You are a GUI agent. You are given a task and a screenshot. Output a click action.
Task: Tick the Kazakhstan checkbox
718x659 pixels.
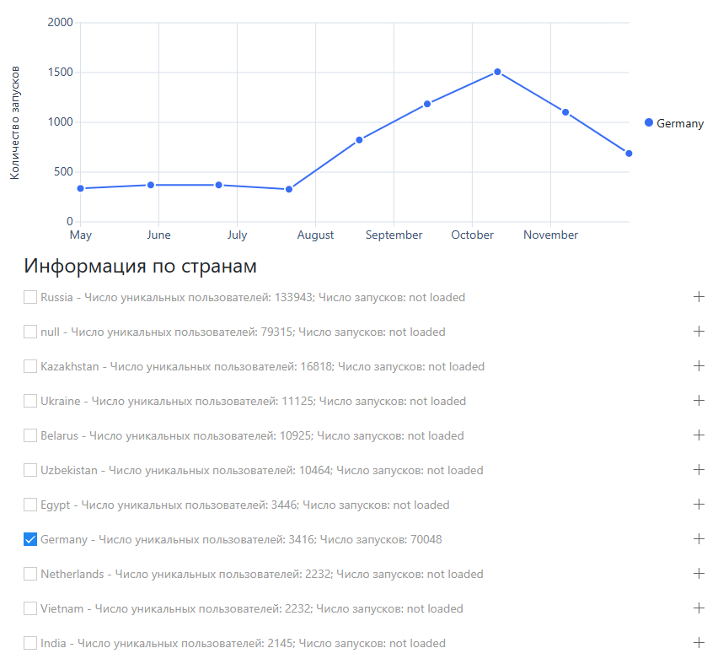point(30,366)
